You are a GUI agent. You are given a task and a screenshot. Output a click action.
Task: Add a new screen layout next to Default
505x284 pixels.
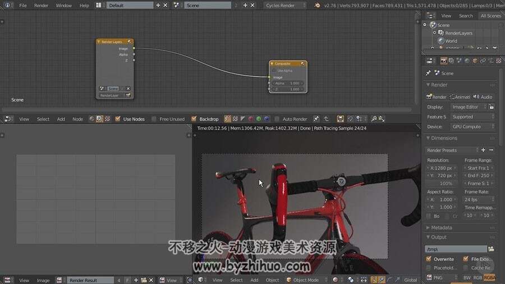click(x=158, y=5)
